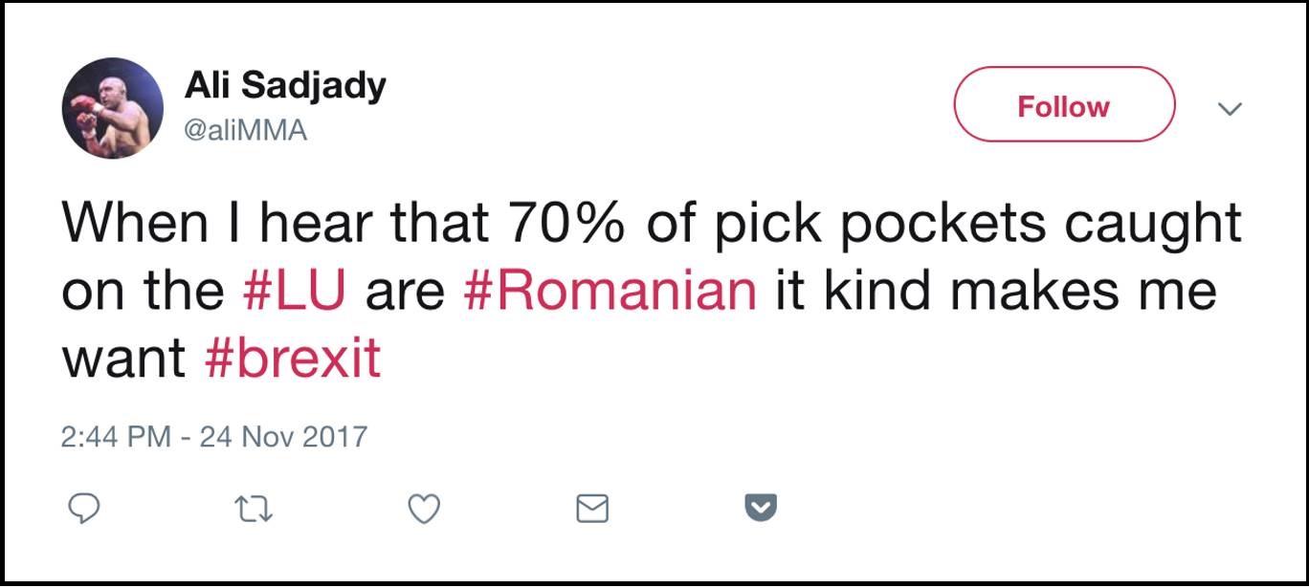Save the tweet with the Pocket icon

[761, 507]
